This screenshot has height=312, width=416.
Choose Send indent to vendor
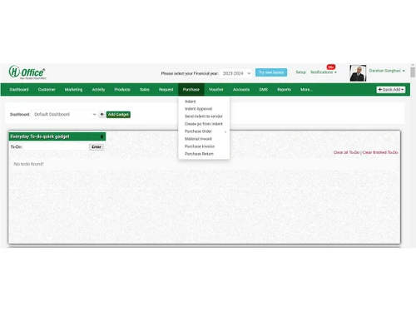pos(204,116)
